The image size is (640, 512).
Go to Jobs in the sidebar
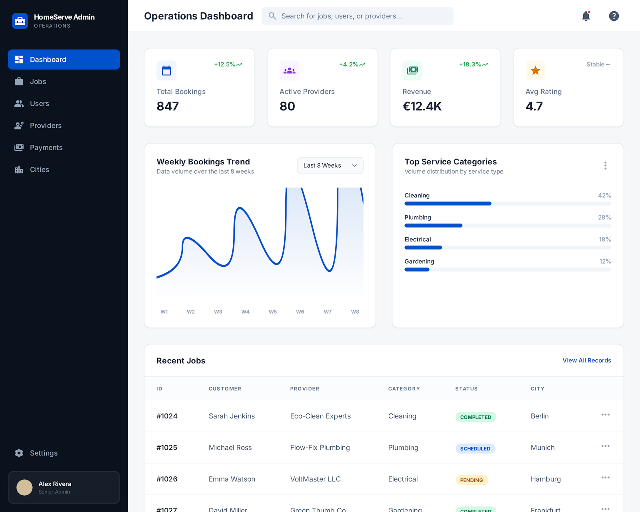coord(38,82)
